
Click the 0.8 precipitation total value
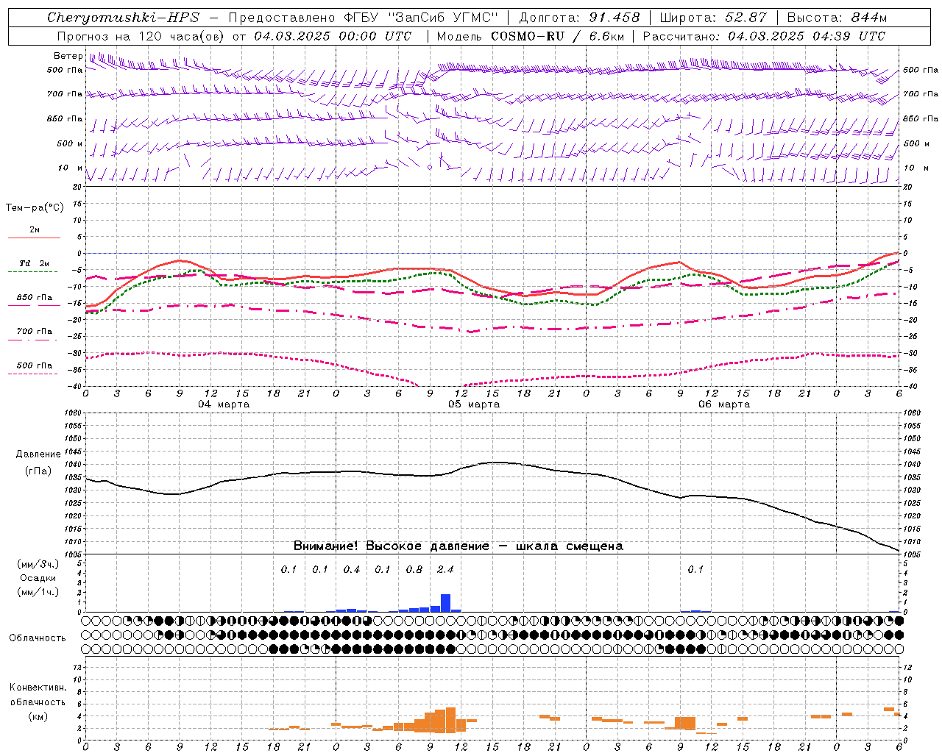(x=414, y=569)
